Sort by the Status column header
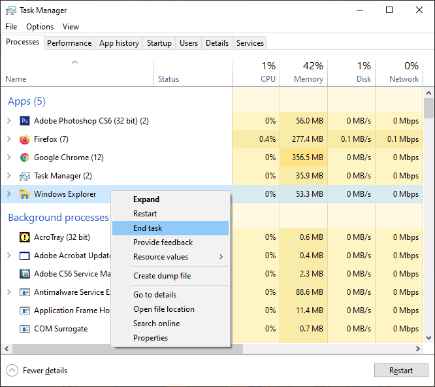Image resolution: width=435 pixels, height=387 pixels. 193,73
